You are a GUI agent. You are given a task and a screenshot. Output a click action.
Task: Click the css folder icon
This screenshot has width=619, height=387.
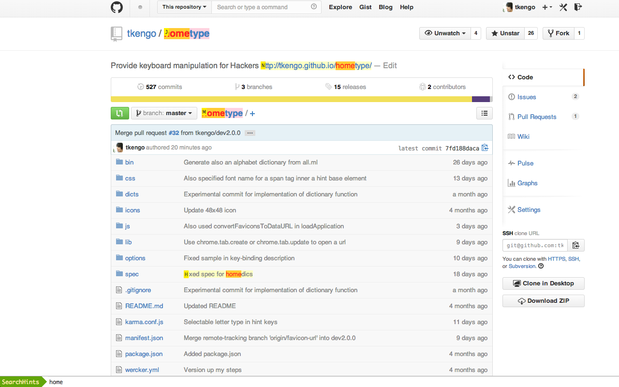119,178
